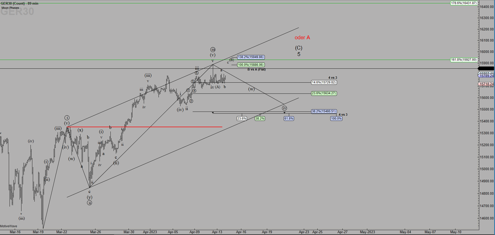This screenshot has height=235, width=495.
Task: Click the Mar-30 date on the time axis
Action: click(x=129, y=232)
